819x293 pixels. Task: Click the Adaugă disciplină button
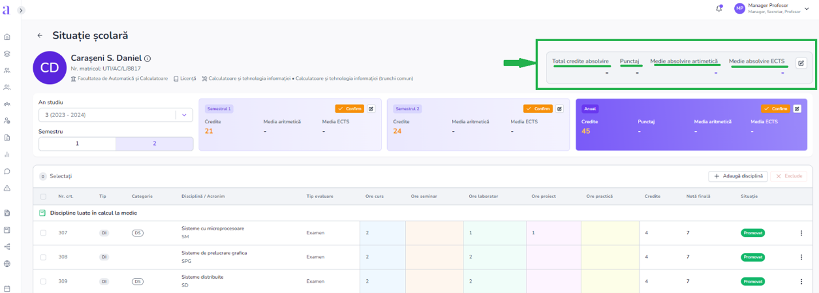(738, 176)
